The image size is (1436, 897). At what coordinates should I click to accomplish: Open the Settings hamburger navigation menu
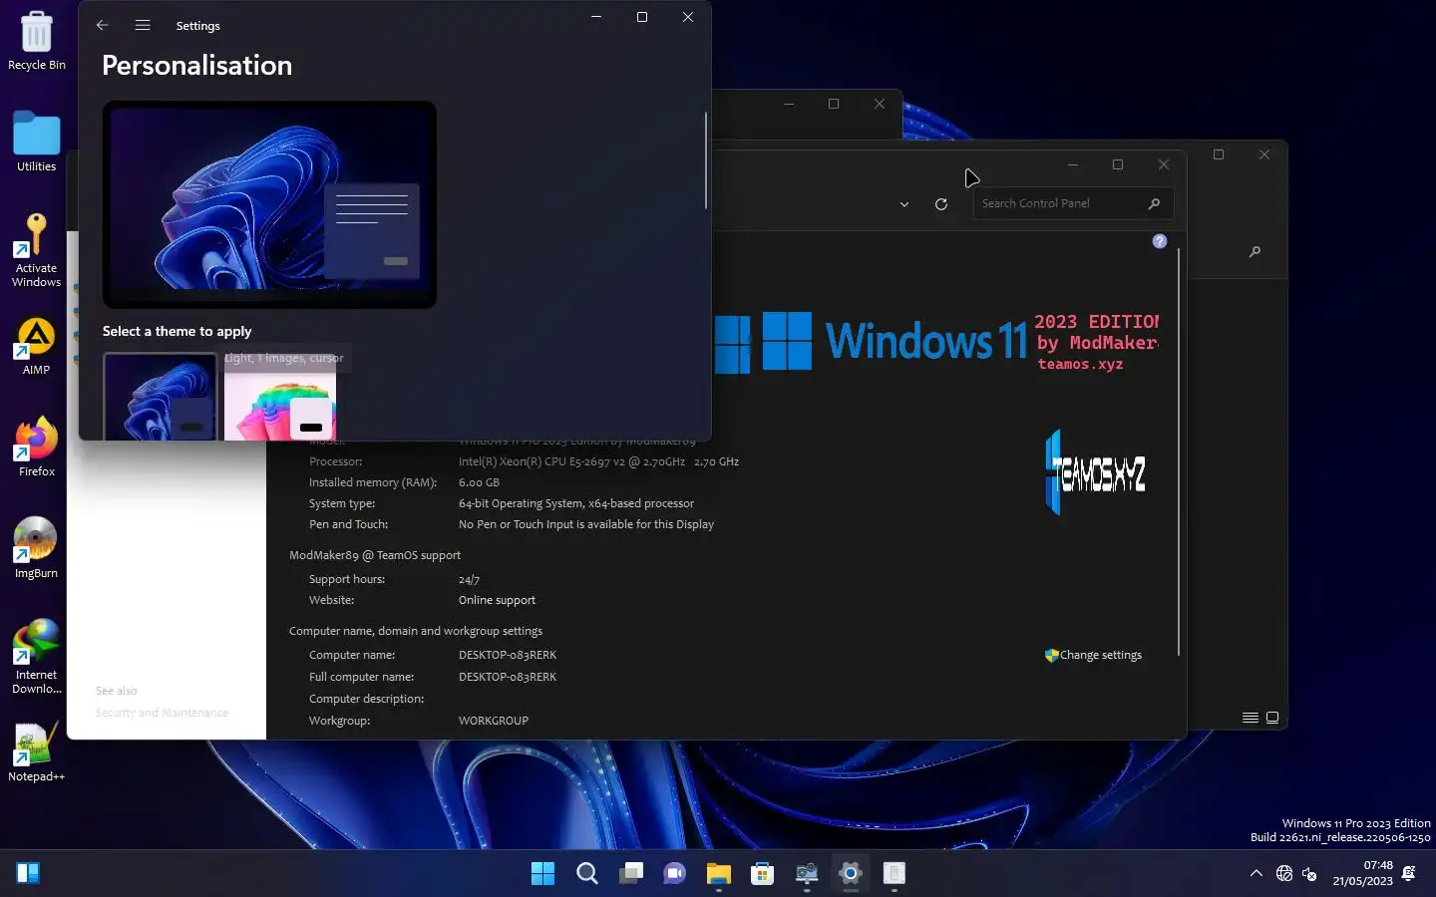pos(143,25)
